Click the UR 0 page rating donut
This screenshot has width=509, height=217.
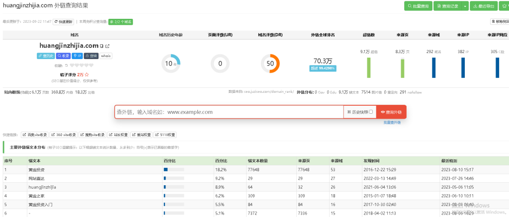(x=220, y=64)
